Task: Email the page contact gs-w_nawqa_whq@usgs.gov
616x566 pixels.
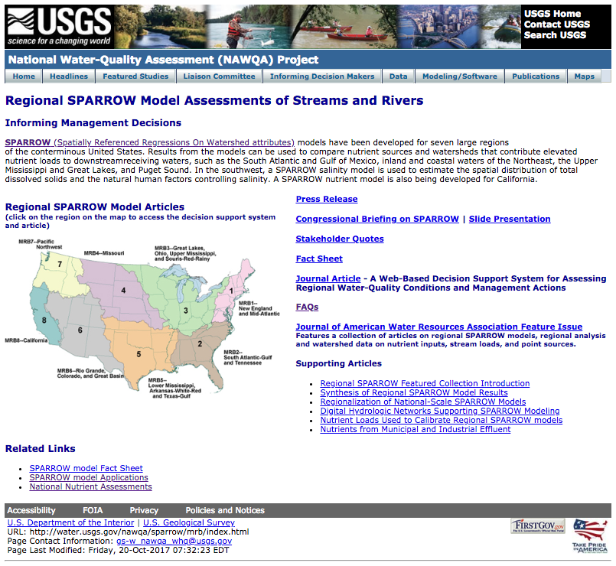Action: (174, 542)
